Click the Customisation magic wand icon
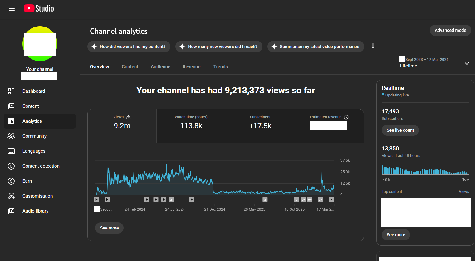This screenshot has width=475, height=261. [x=11, y=196]
